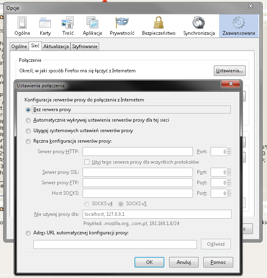The width and height of the screenshot is (267, 278).
Task: Switch to the Aktualizacja tab
Action: 56,46
